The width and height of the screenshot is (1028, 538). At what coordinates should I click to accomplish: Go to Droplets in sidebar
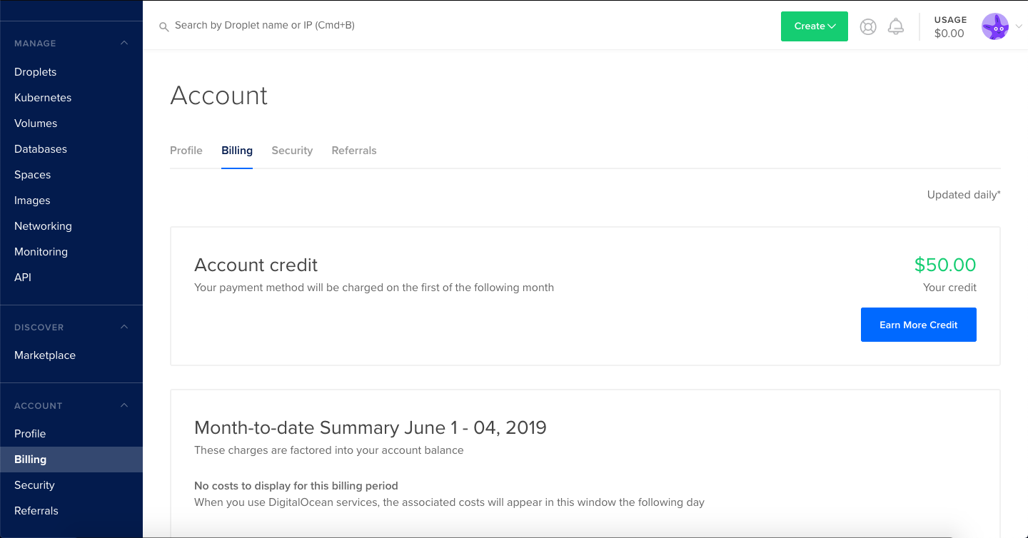(35, 72)
